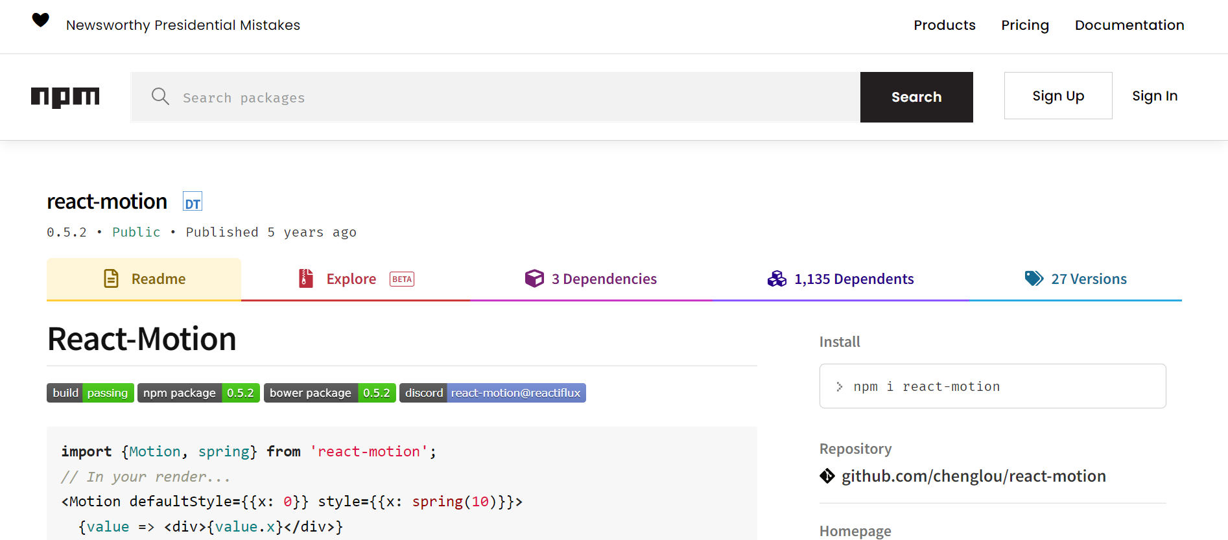
Task: Click the Readme document icon
Action: 112,279
